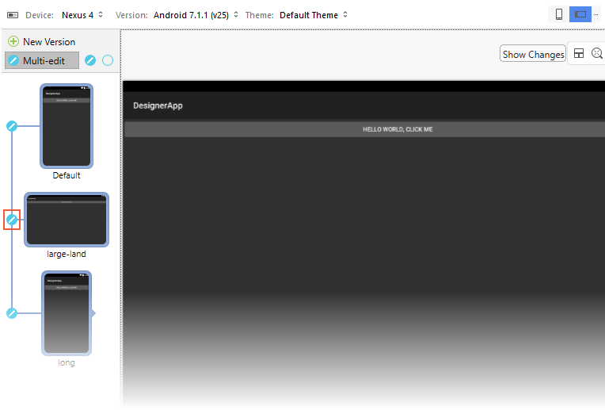The height and width of the screenshot is (410, 605).
Task: Select the long layout thumbnail
Action: pyautogui.click(x=67, y=313)
